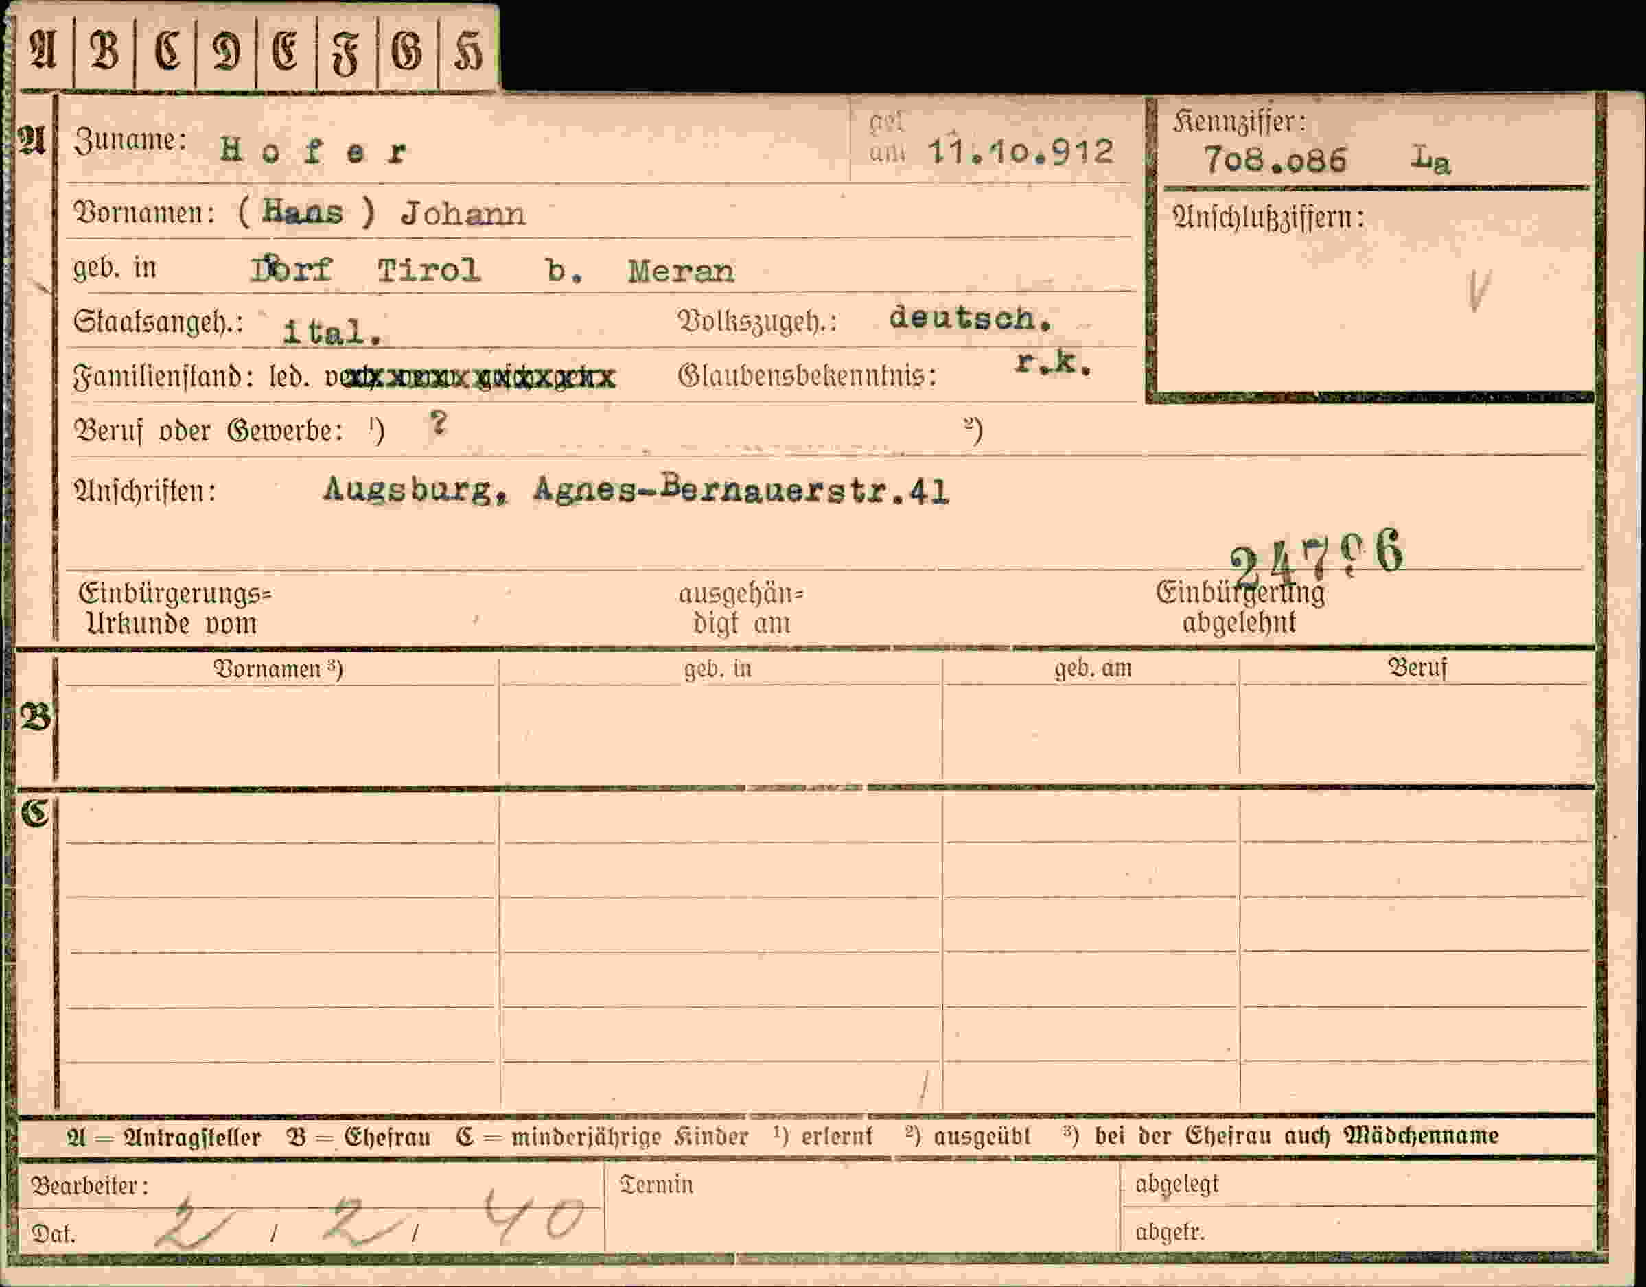Click the legend 'B = Ehefrau'

[x=358, y=1137]
